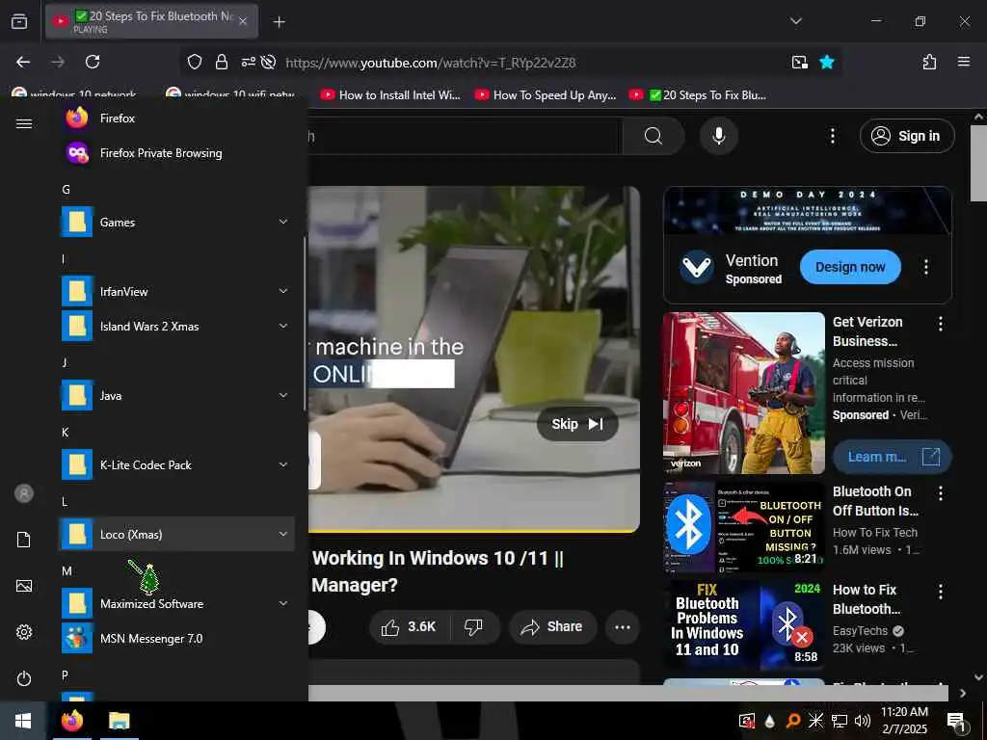Reload the page with the refresh icon
The height and width of the screenshot is (740, 987).
point(93,62)
